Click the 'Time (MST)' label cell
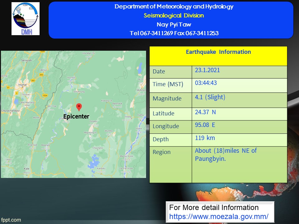299x224 pixels. point(171,86)
